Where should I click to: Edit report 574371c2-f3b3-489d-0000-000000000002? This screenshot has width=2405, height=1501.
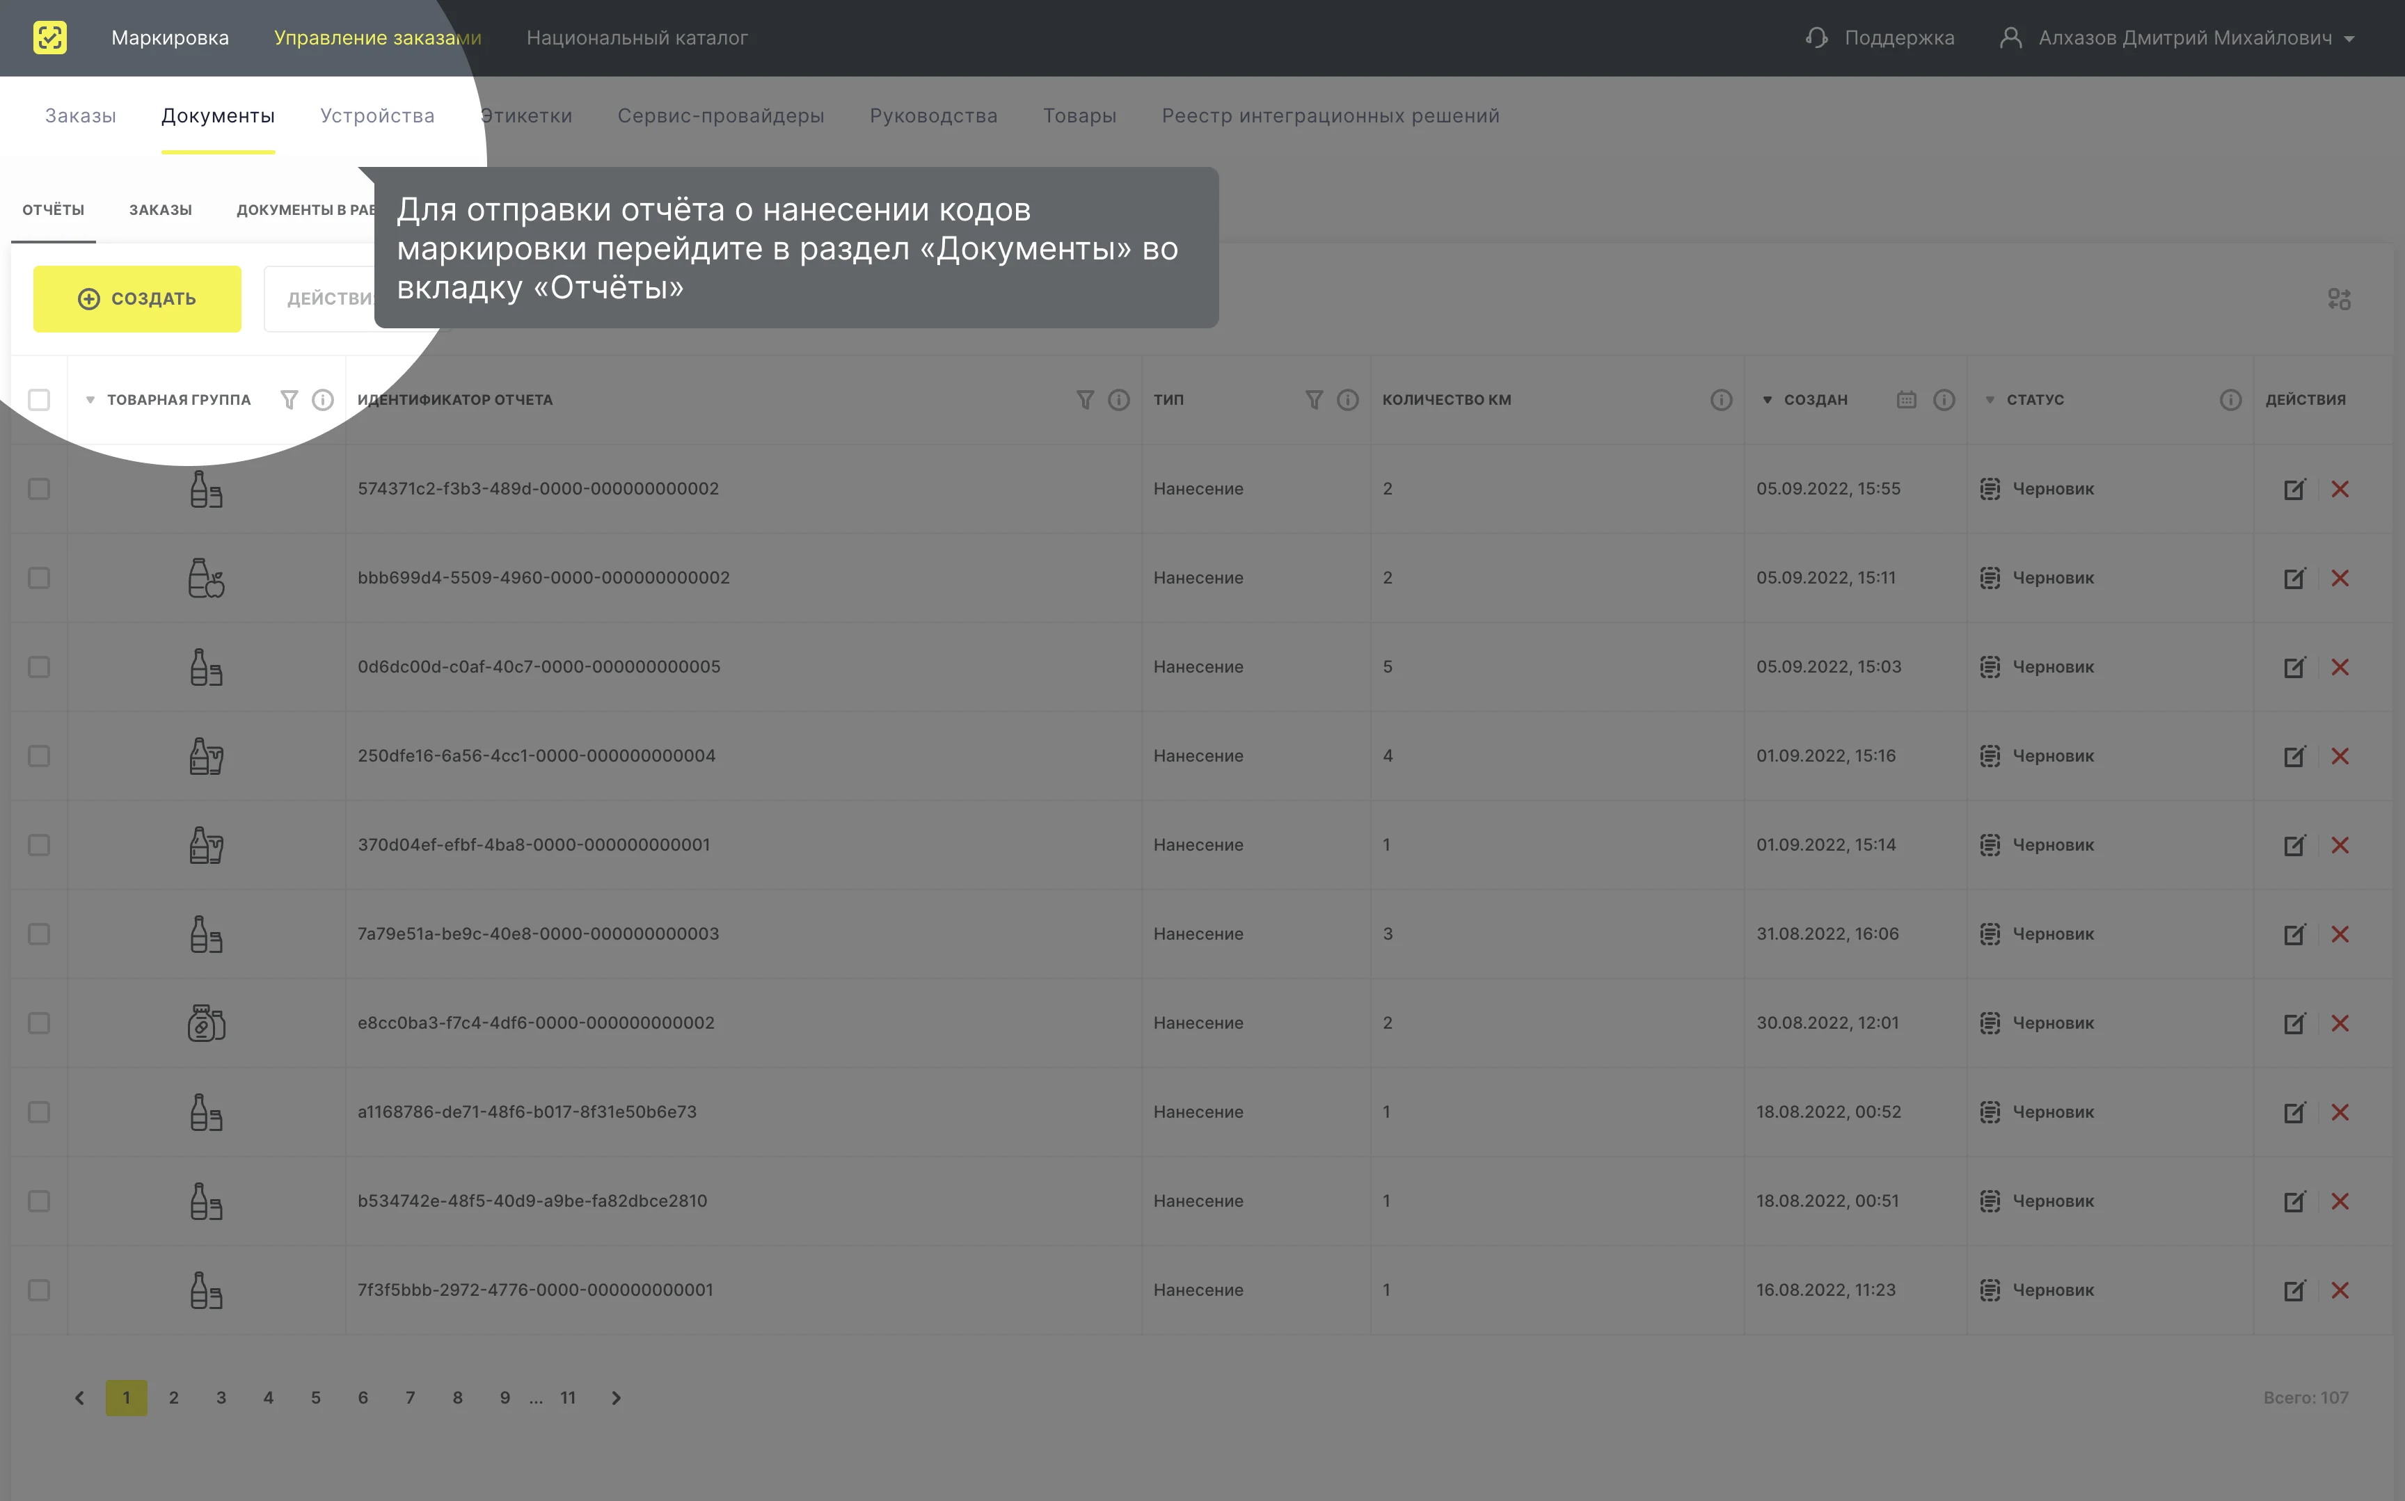click(2295, 488)
